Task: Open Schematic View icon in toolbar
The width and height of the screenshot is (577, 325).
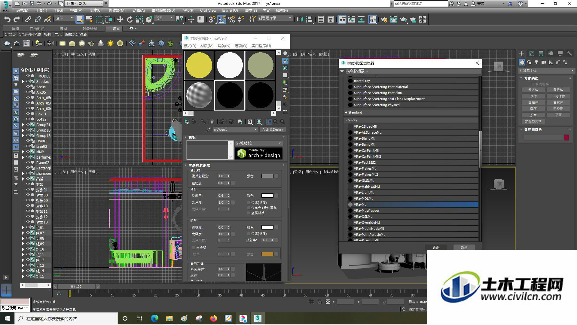Action: coord(361,20)
